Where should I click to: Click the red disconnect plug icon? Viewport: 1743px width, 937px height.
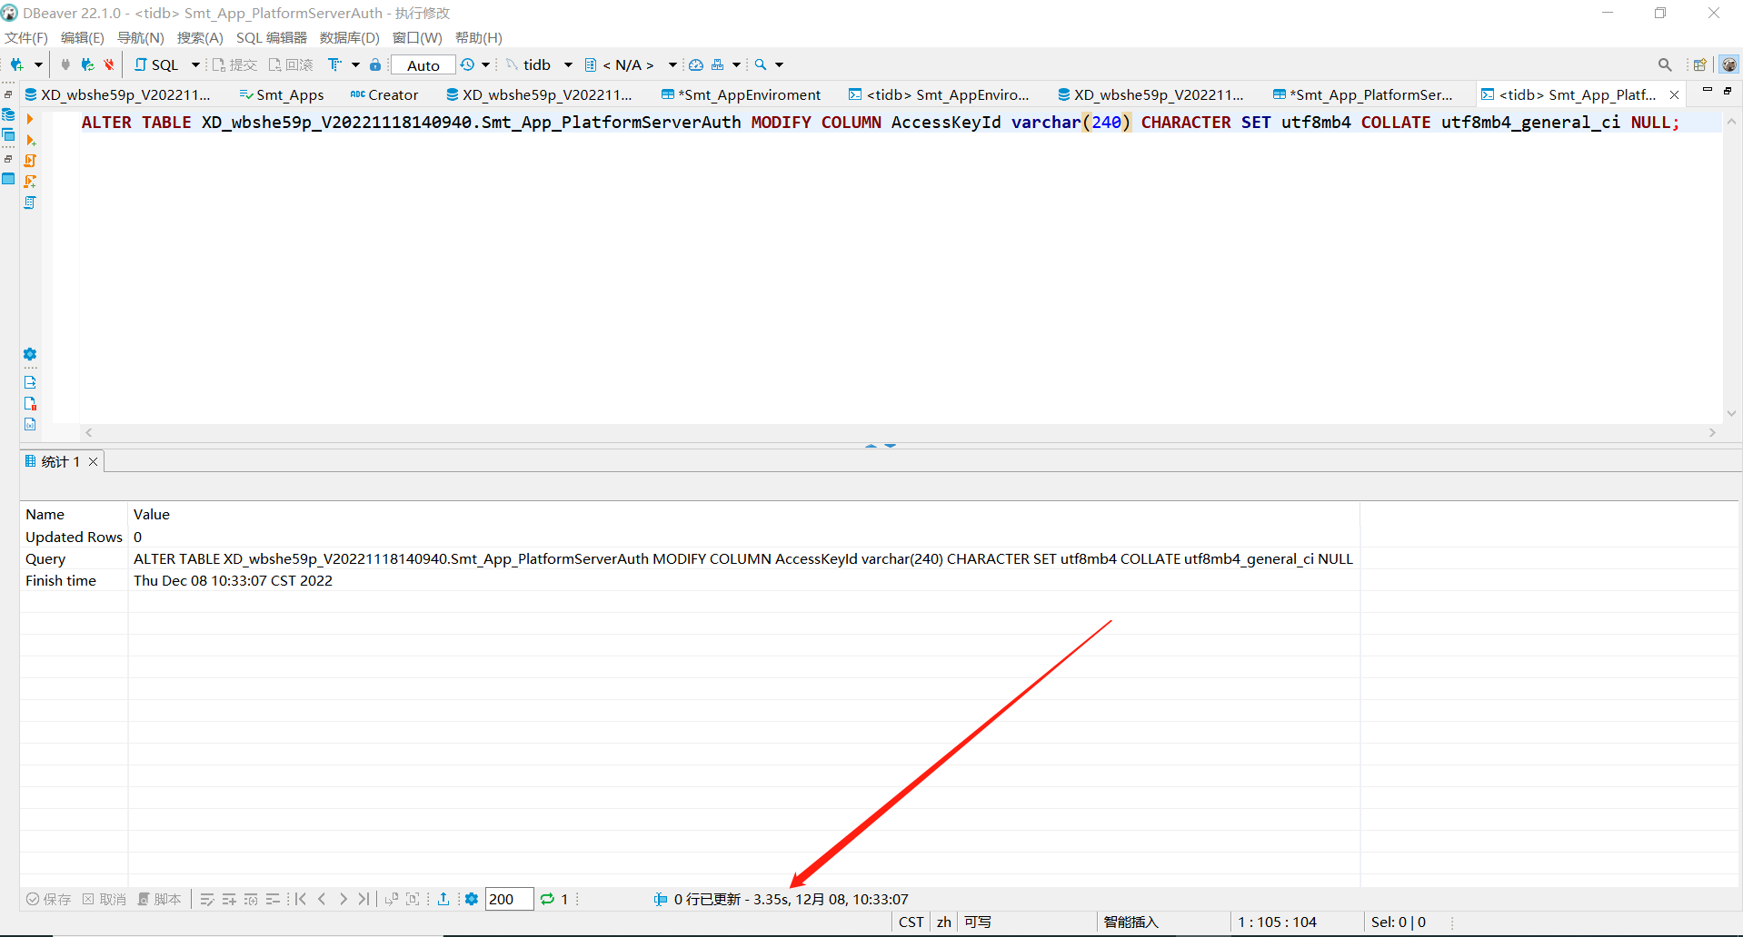(x=109, y=64)
